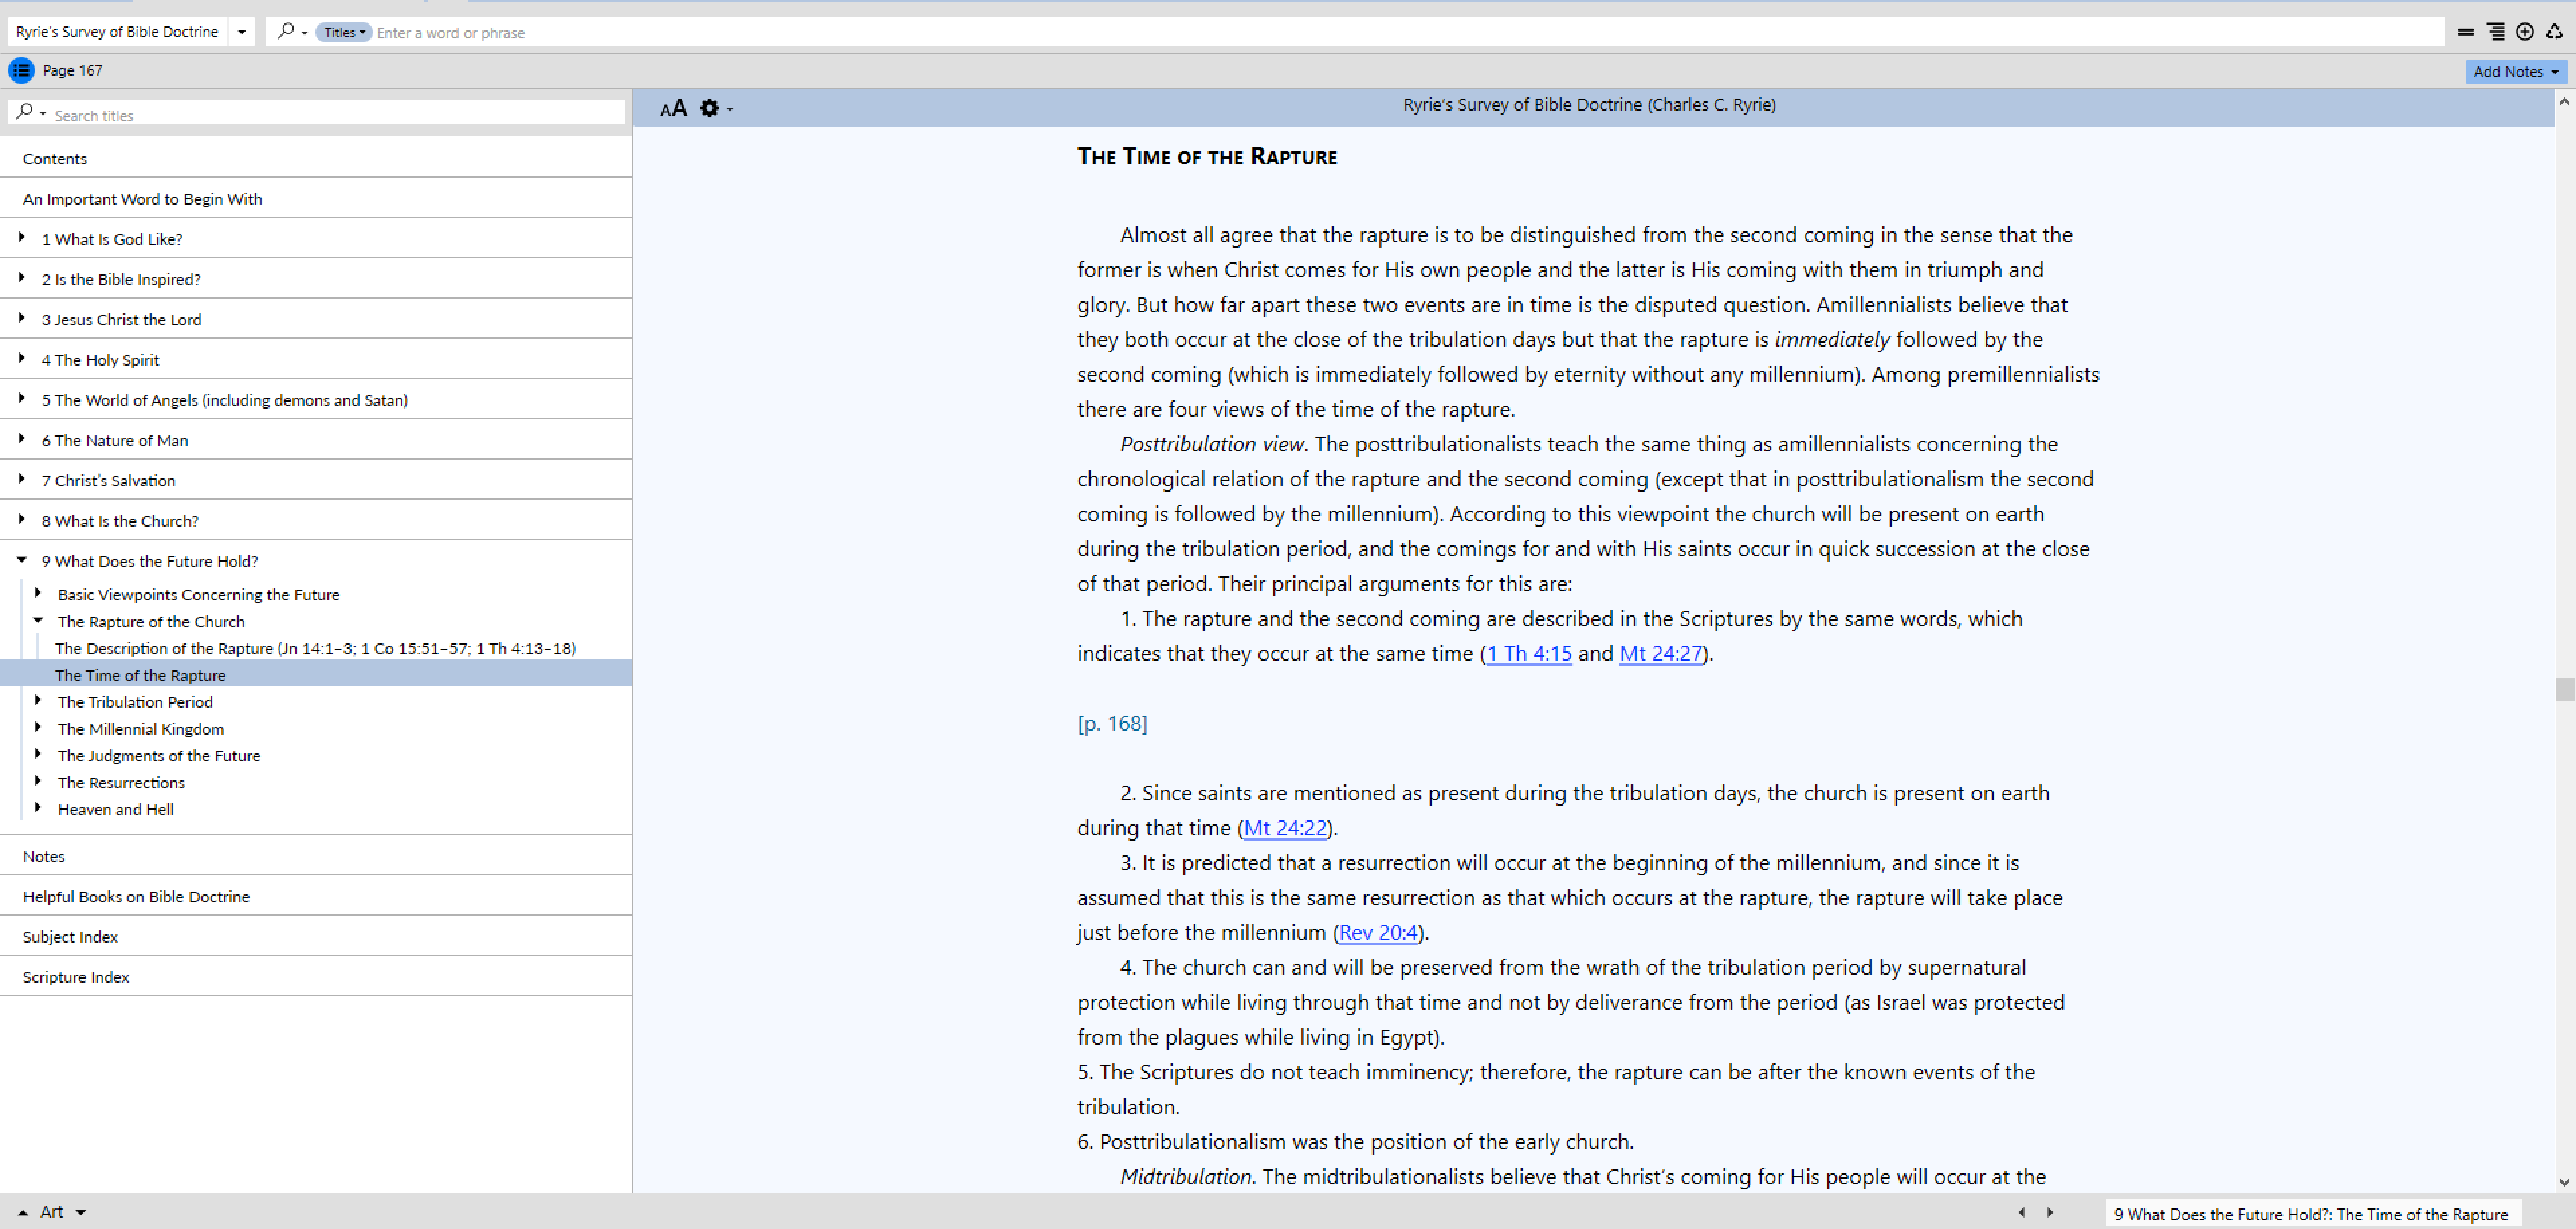Expand chapter 7 Christ's Salvation
The image size is (2576, 1229).
point(22,479)
